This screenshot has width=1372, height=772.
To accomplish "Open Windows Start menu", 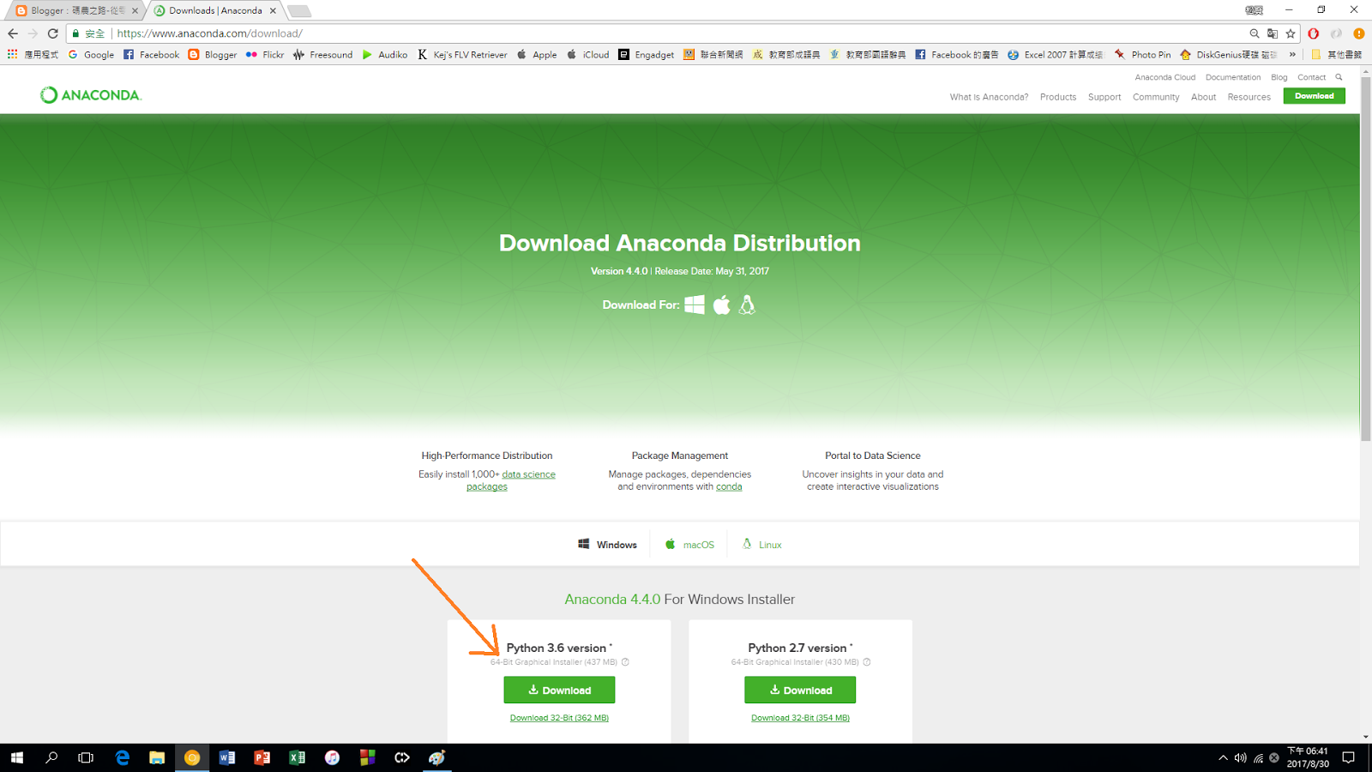I will tap(17, 757).
